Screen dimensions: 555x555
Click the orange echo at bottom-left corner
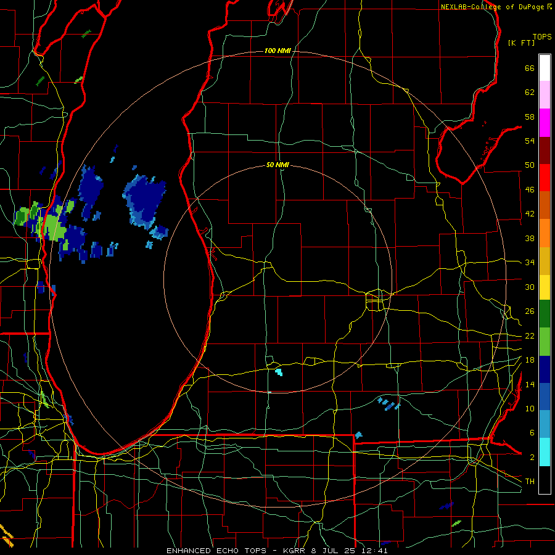(x=7, y=536)
